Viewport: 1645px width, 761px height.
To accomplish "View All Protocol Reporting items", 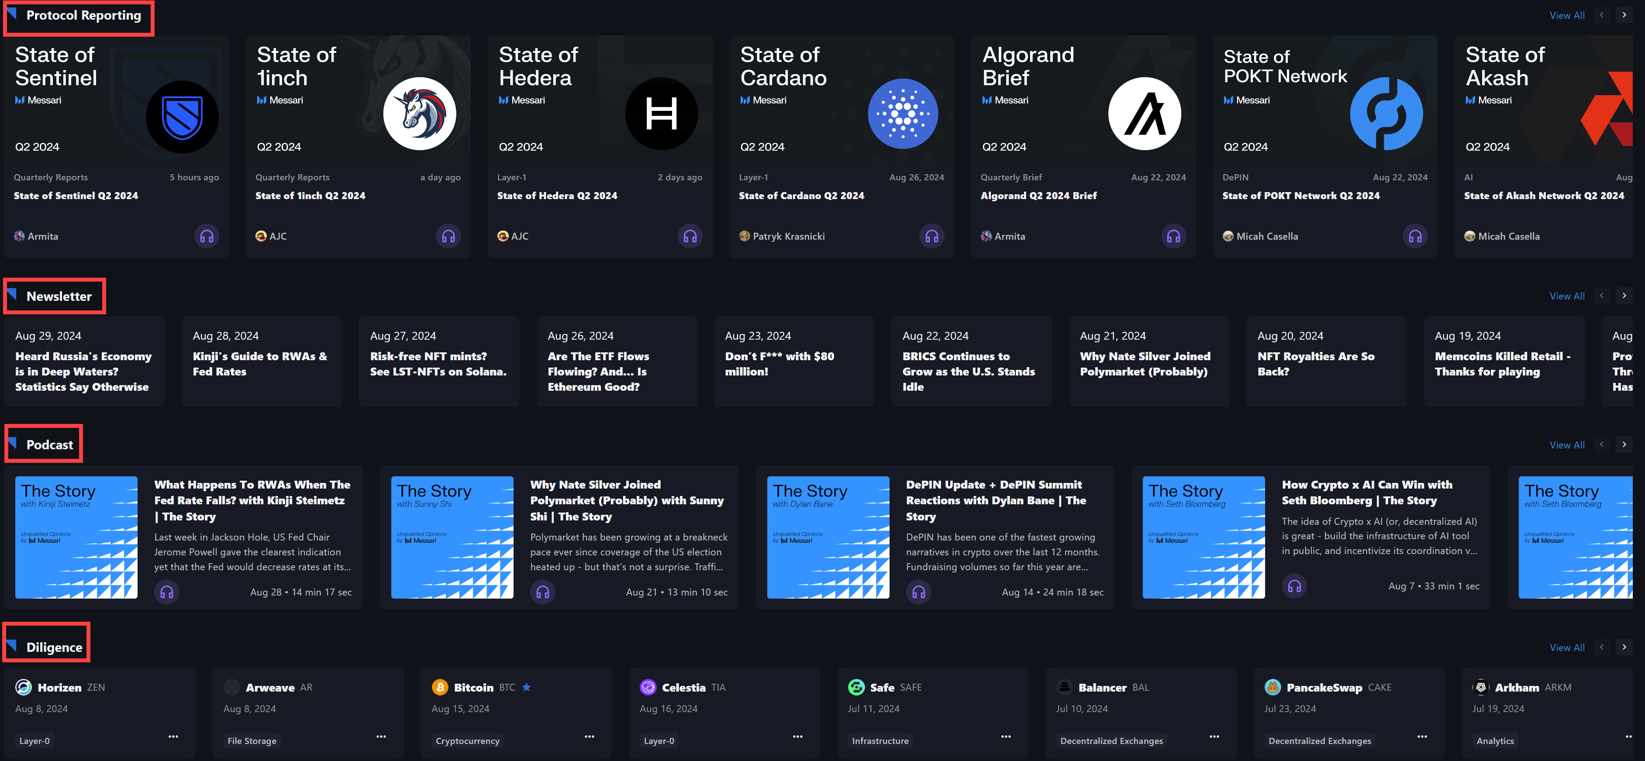I will [1566, 15].
